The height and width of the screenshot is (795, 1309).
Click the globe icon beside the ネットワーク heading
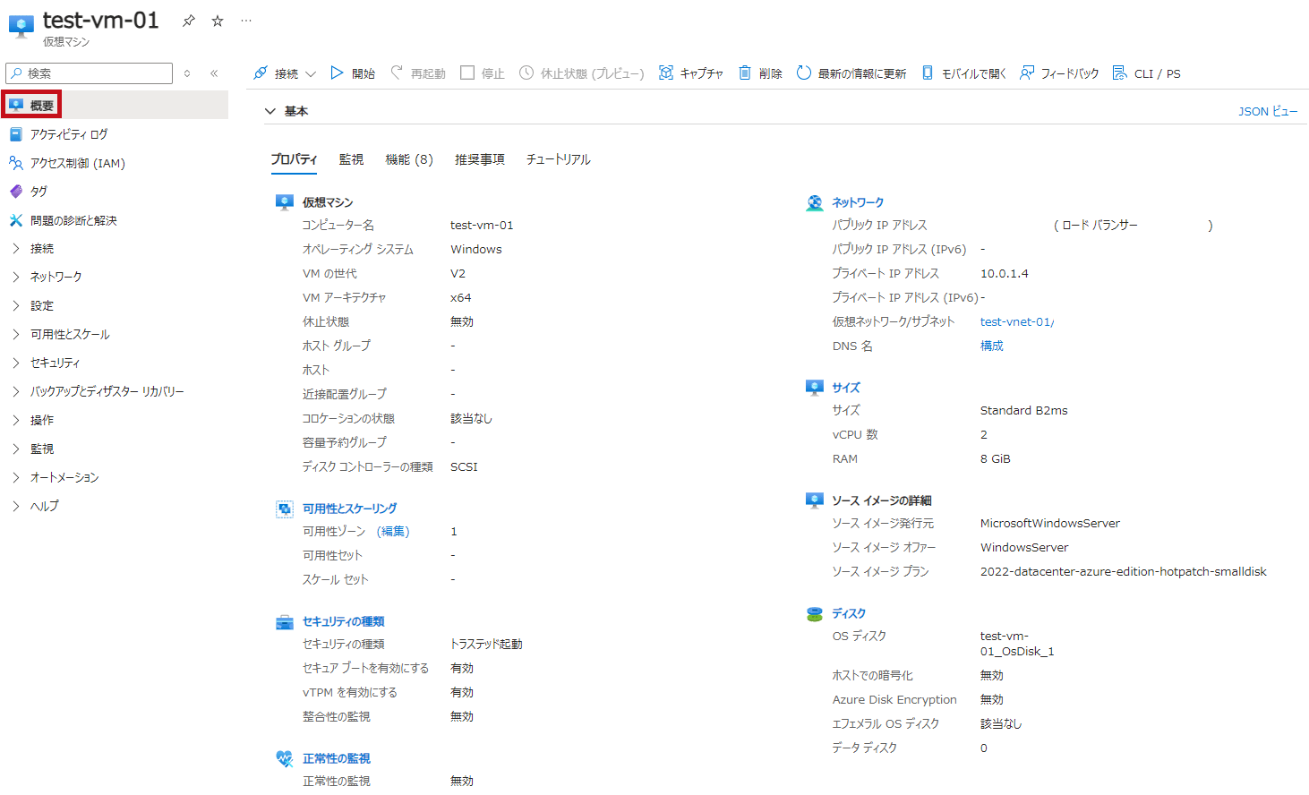pyautogui.click(x=815, y=202)
